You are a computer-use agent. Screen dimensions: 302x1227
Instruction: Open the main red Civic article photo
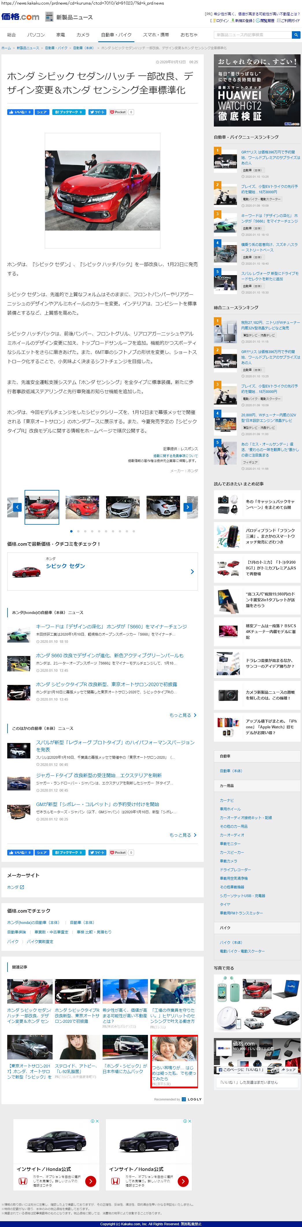pyautogui.click(x=102, y=190)
